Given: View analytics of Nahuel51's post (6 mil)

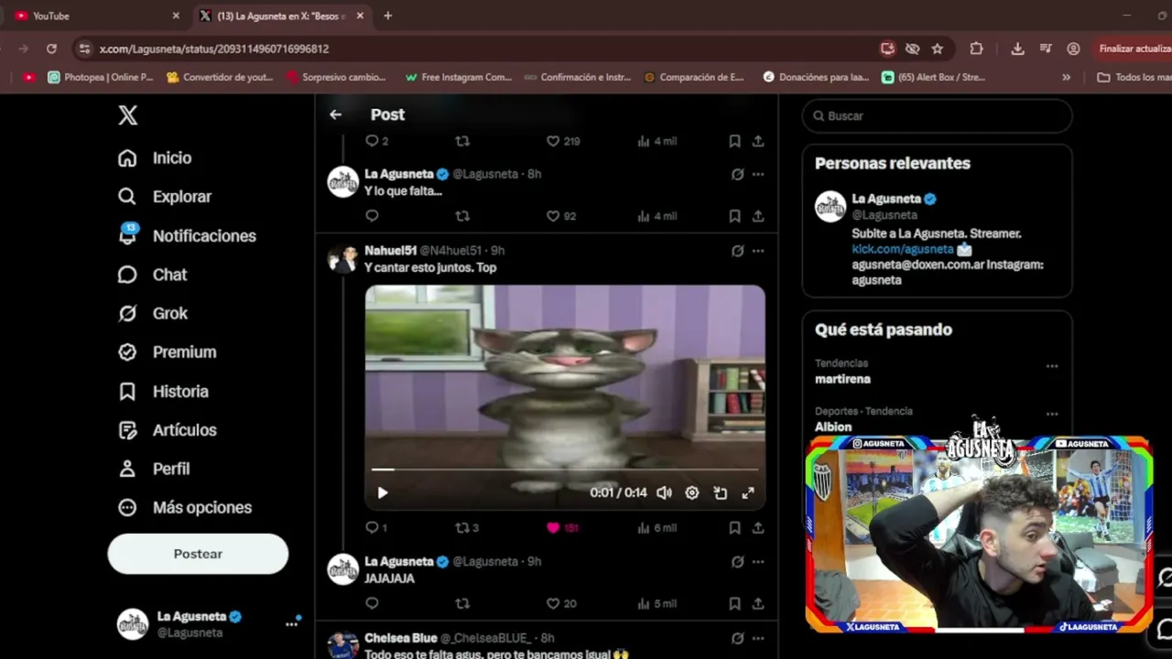Looking at the screenshot, I should tap(657, 528).
